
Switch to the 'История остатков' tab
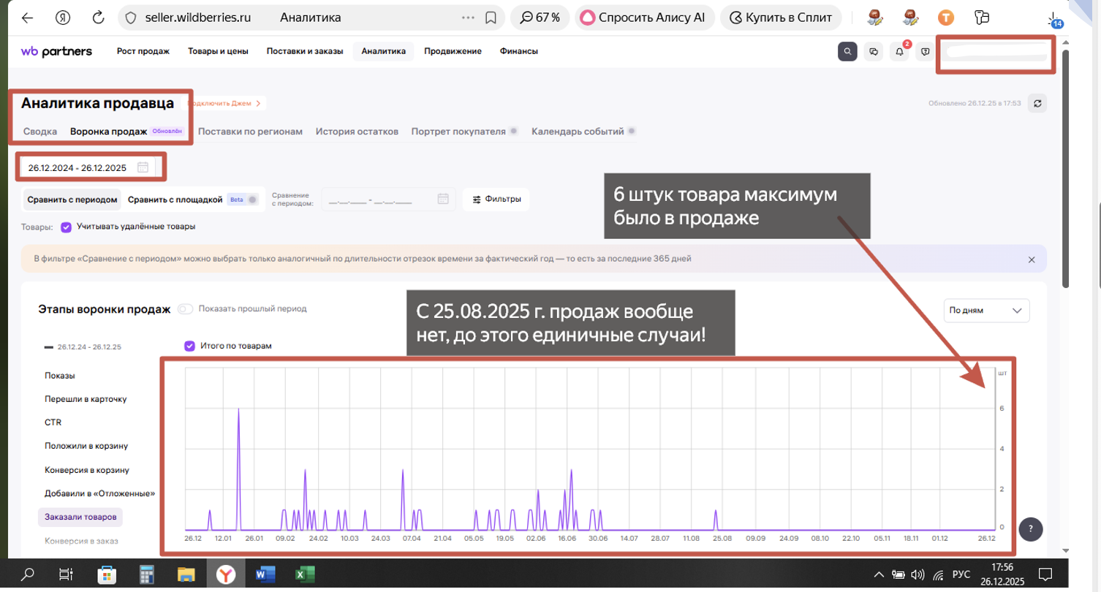pos(357,132)
